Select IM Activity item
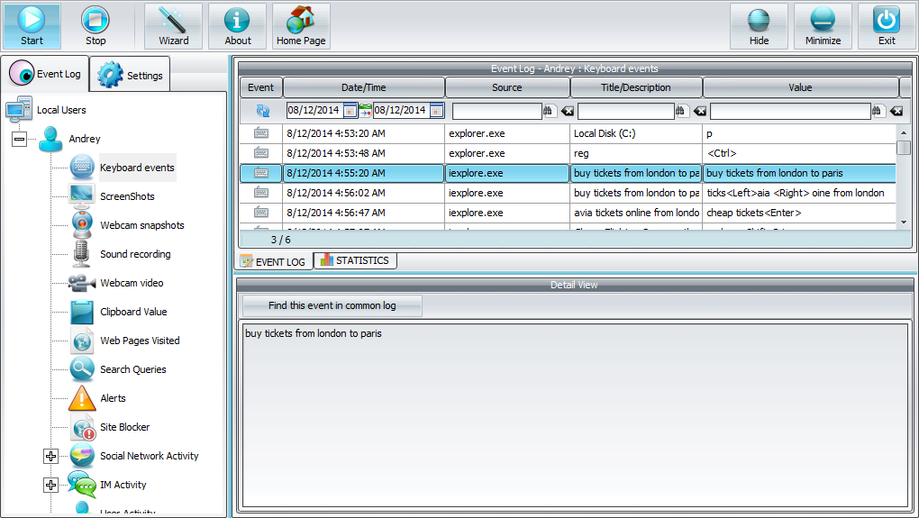919x518 pixels. pyautogui.click(x=123, y=485)
